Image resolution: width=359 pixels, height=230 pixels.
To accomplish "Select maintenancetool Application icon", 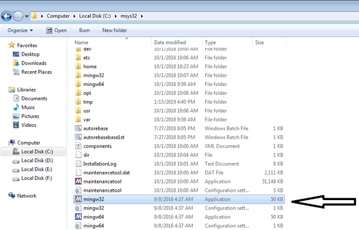I will pyautogui.click(x=78, y=181).
